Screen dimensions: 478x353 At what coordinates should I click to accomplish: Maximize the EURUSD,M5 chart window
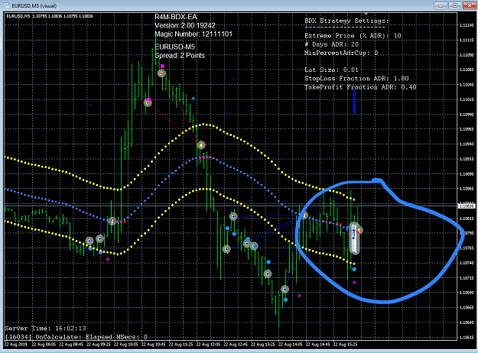click(x=455, y=5)
